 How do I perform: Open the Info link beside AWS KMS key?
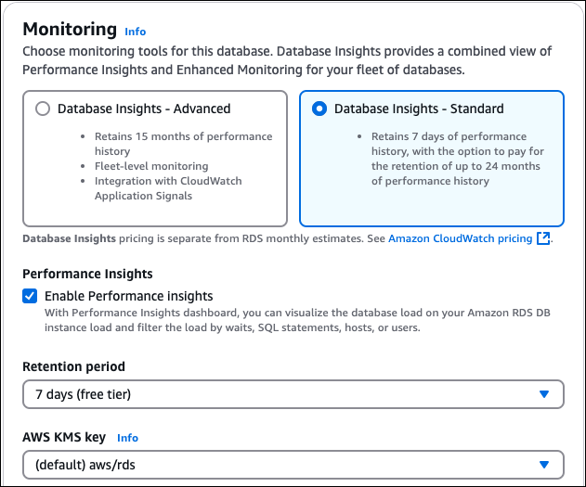[127, 438]
